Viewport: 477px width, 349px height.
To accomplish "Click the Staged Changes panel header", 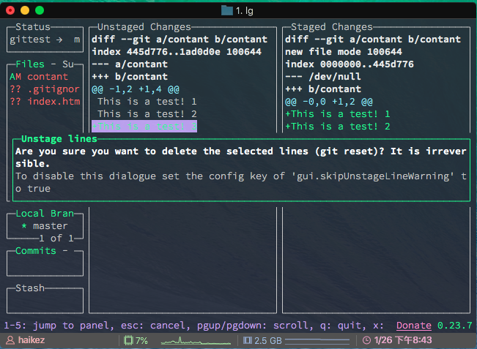I will pyautogui.click(x=332, y=27).
